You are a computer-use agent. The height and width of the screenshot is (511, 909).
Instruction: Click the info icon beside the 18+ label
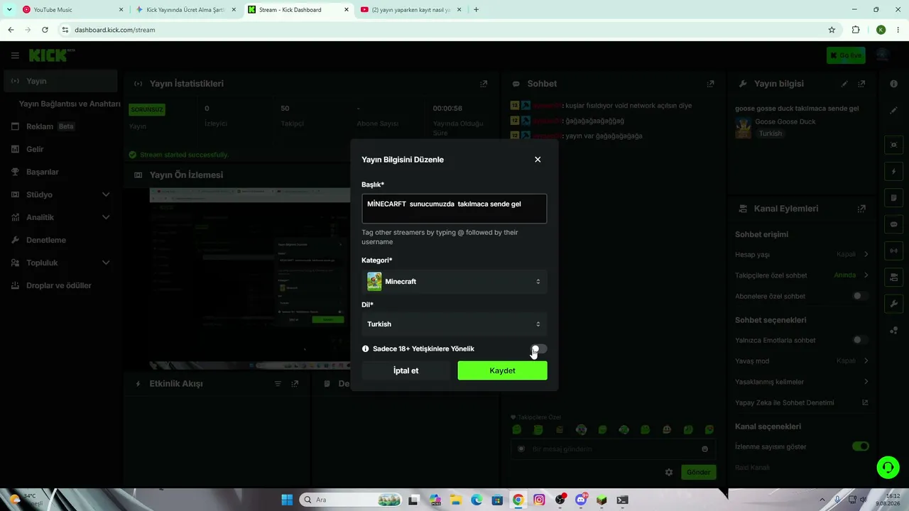(x=366, y=349)
